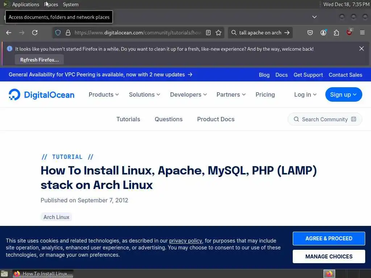The height and width of the screenshot is (278, 371).
Task: Open the Pricing link
Action: pos(265,94)
